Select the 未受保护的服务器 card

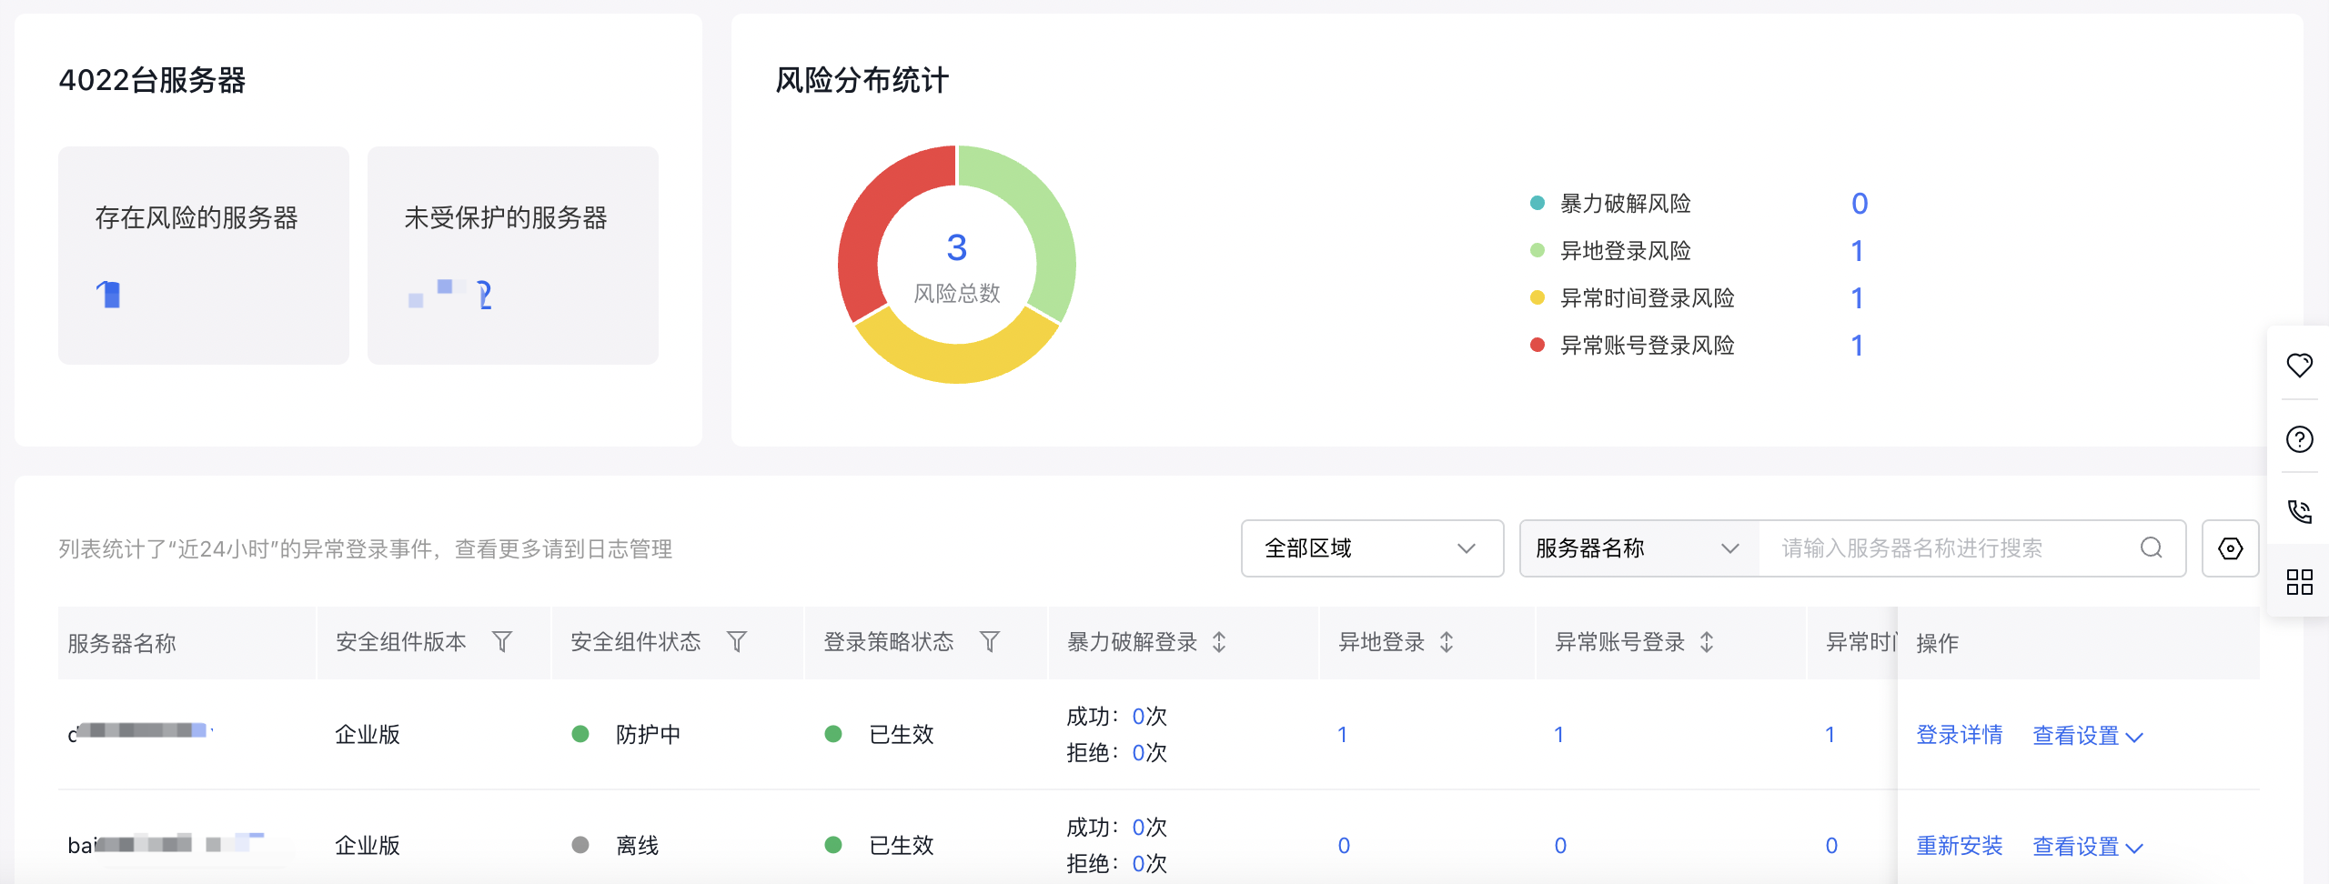(513, 256)
